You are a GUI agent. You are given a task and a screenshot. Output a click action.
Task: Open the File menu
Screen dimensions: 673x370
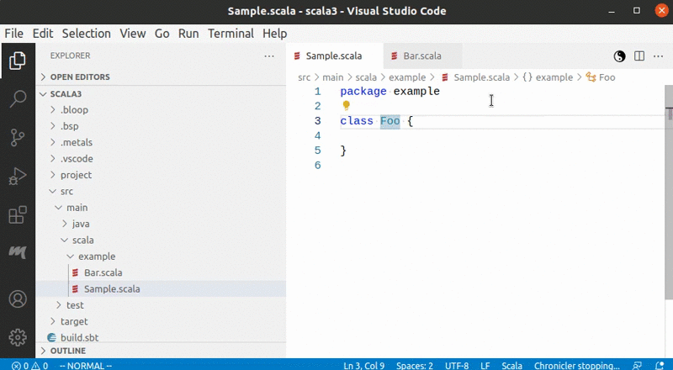tap(13, 34)
